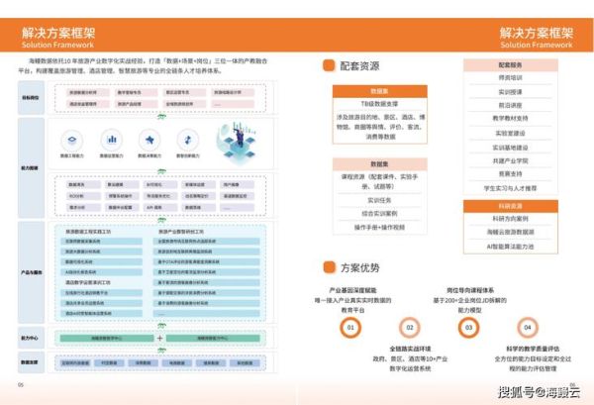Click the right green bar in 能力中心 row
Image resolution: width=594 pixels, height=405 pixels.
pyautogui.click(x=213, y=338)
